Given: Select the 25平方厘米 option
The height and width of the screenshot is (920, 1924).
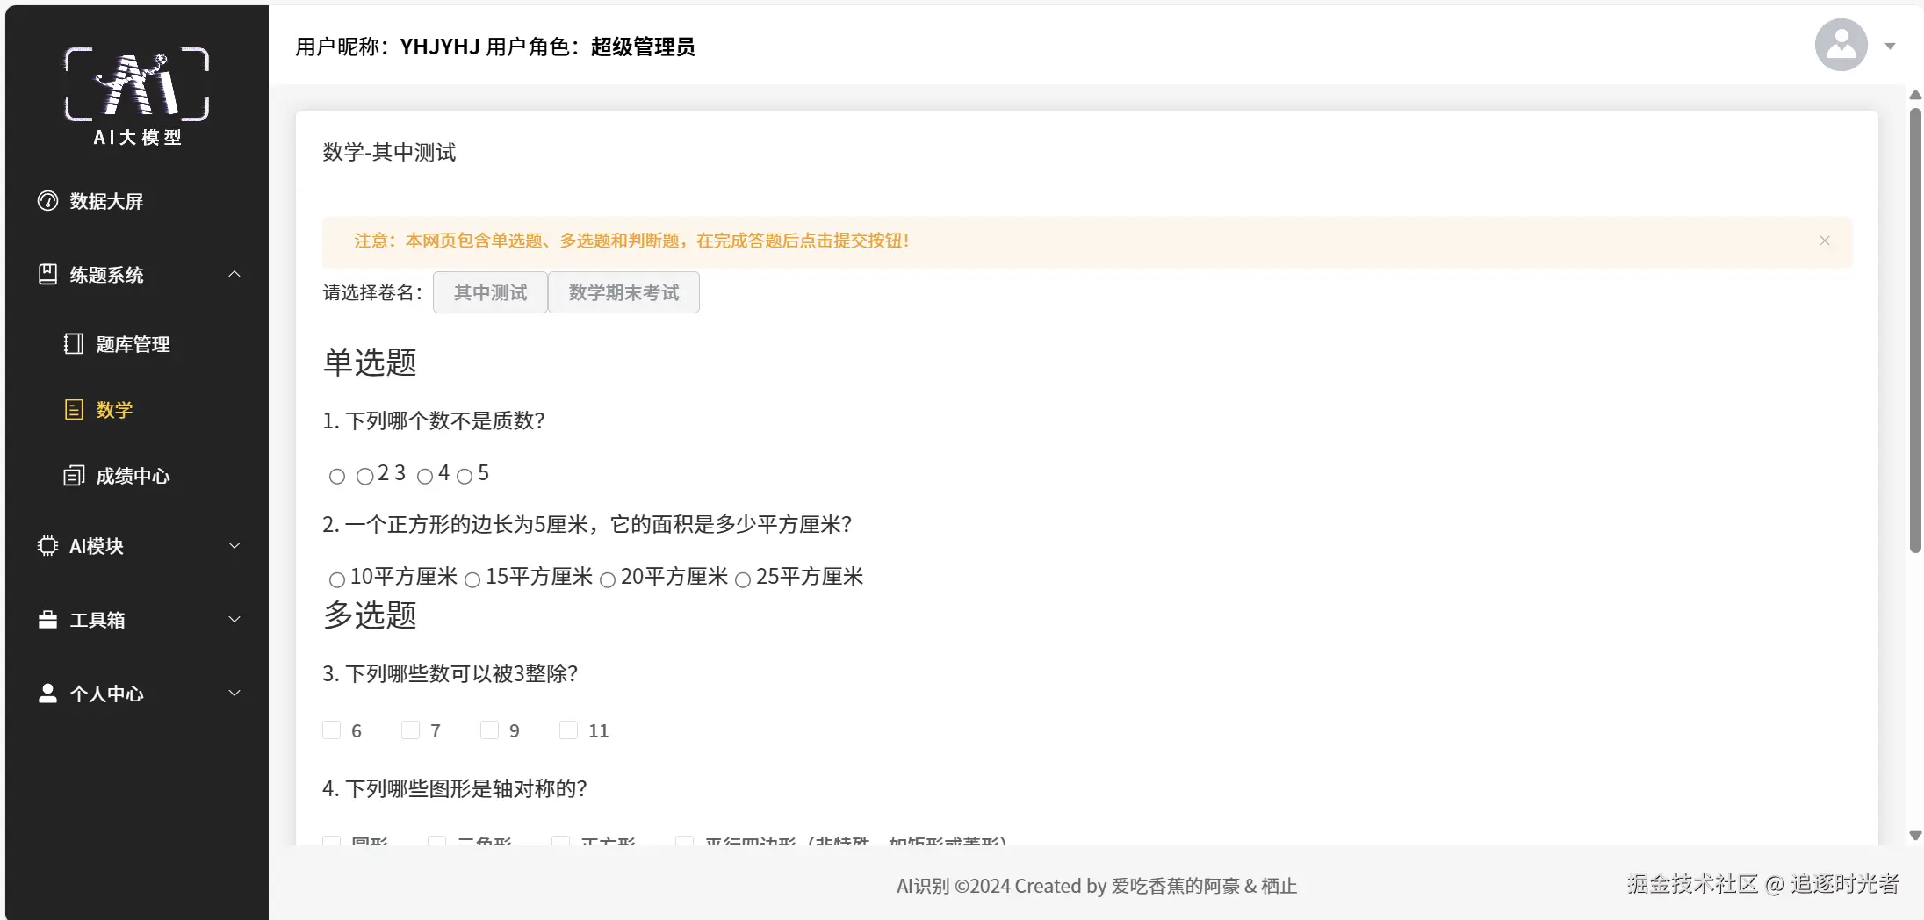Looking at the screenshot, I should pyautogui.click(x=743, y=580).
